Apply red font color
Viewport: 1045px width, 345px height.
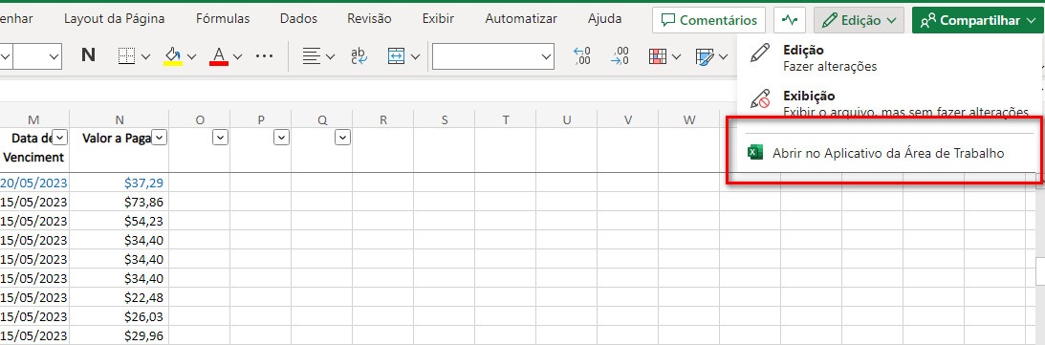click(219, 56)
